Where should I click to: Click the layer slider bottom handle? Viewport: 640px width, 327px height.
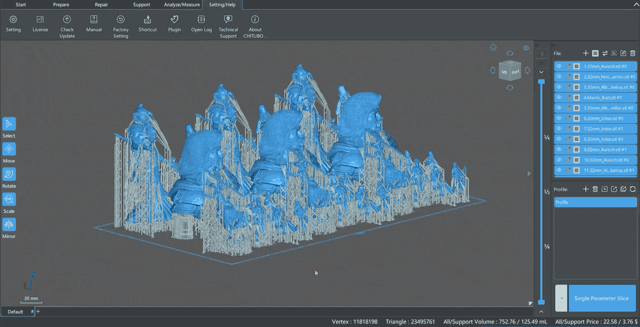[541, 302]
